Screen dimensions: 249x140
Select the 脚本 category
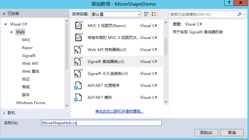click(26, 95)
